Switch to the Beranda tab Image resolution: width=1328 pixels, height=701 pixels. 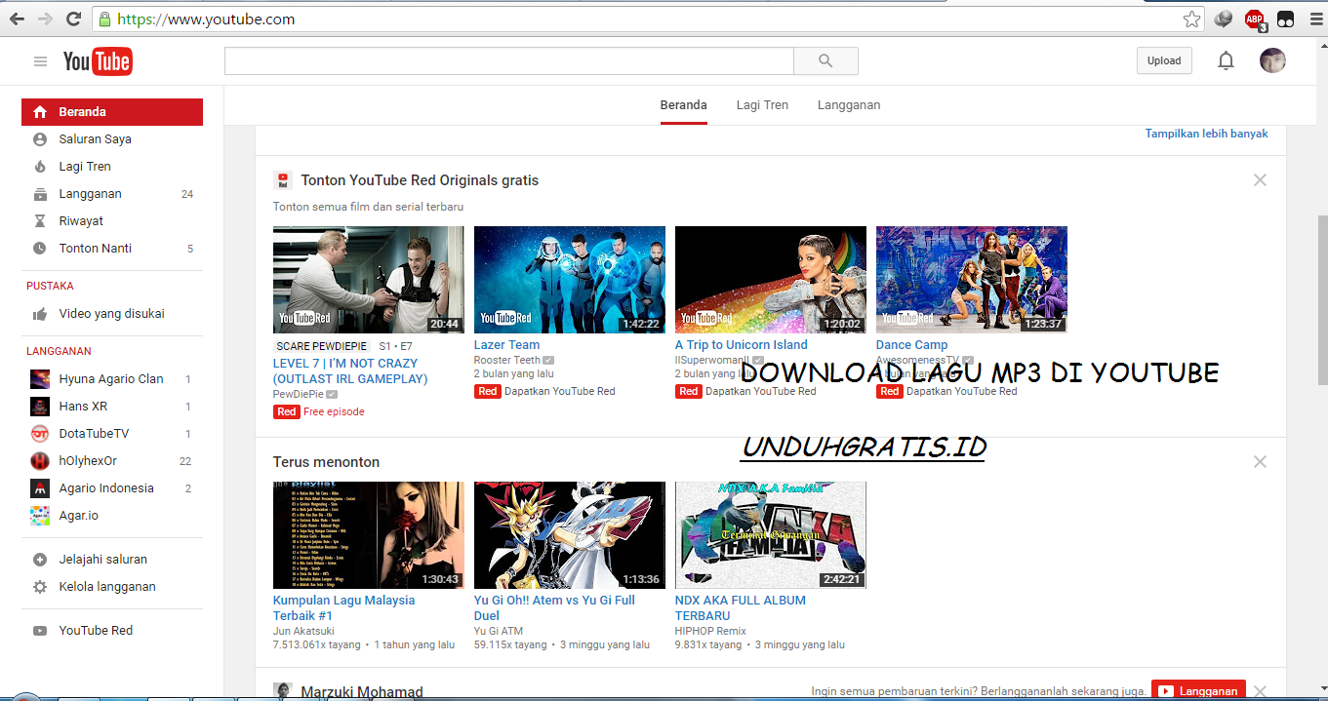[683, 105]
